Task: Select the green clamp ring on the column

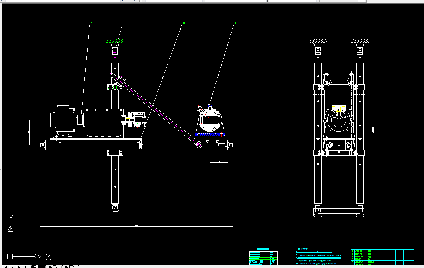Action: pos(115,87)
